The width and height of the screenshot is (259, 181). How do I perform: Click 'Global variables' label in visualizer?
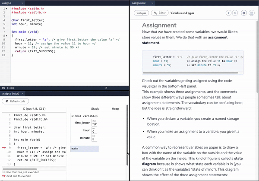(x=85, y=116)
